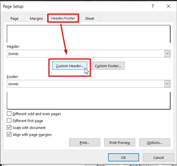Select the Header/Footer tab

pyautogui.click(x=63, y=18)
